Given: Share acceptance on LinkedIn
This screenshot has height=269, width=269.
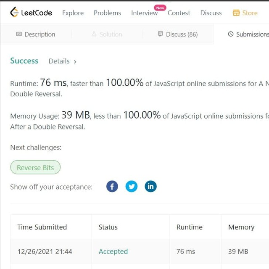Looking at the screenshot, I should [150, 186].
